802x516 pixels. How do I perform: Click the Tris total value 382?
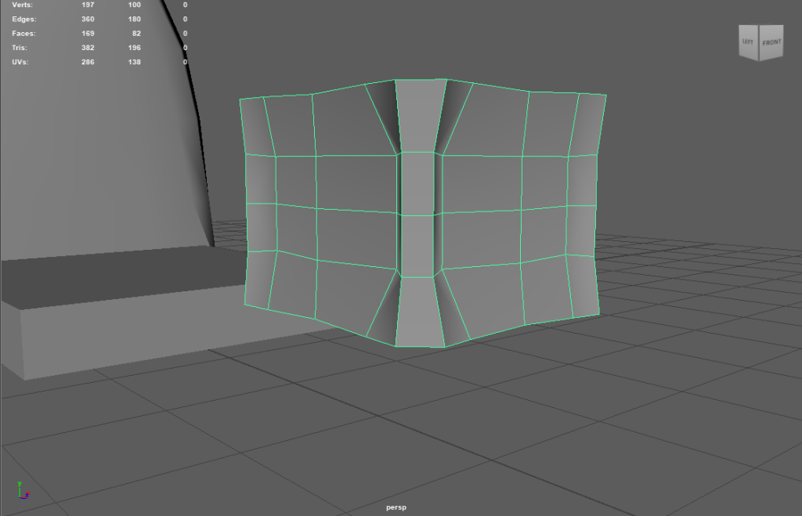coord(87,47)
